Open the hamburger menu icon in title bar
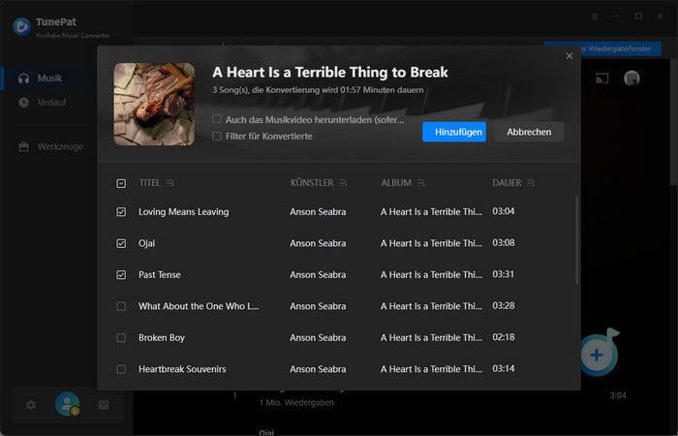678x436 pixels. pos(595,16)
